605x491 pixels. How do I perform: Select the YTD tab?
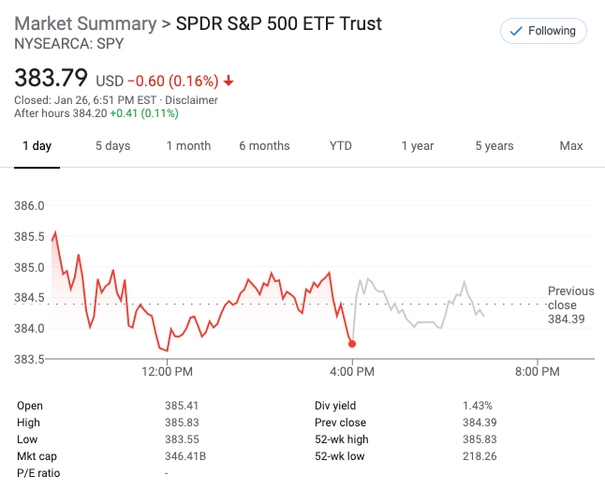[x=341, y=146]
